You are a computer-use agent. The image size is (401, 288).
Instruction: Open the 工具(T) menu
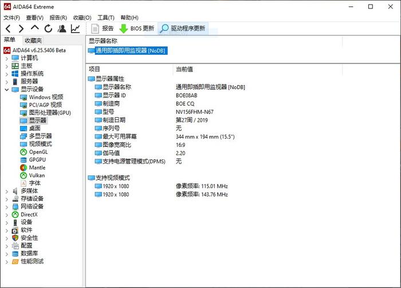pyautogui.click(x=106, y=18)
